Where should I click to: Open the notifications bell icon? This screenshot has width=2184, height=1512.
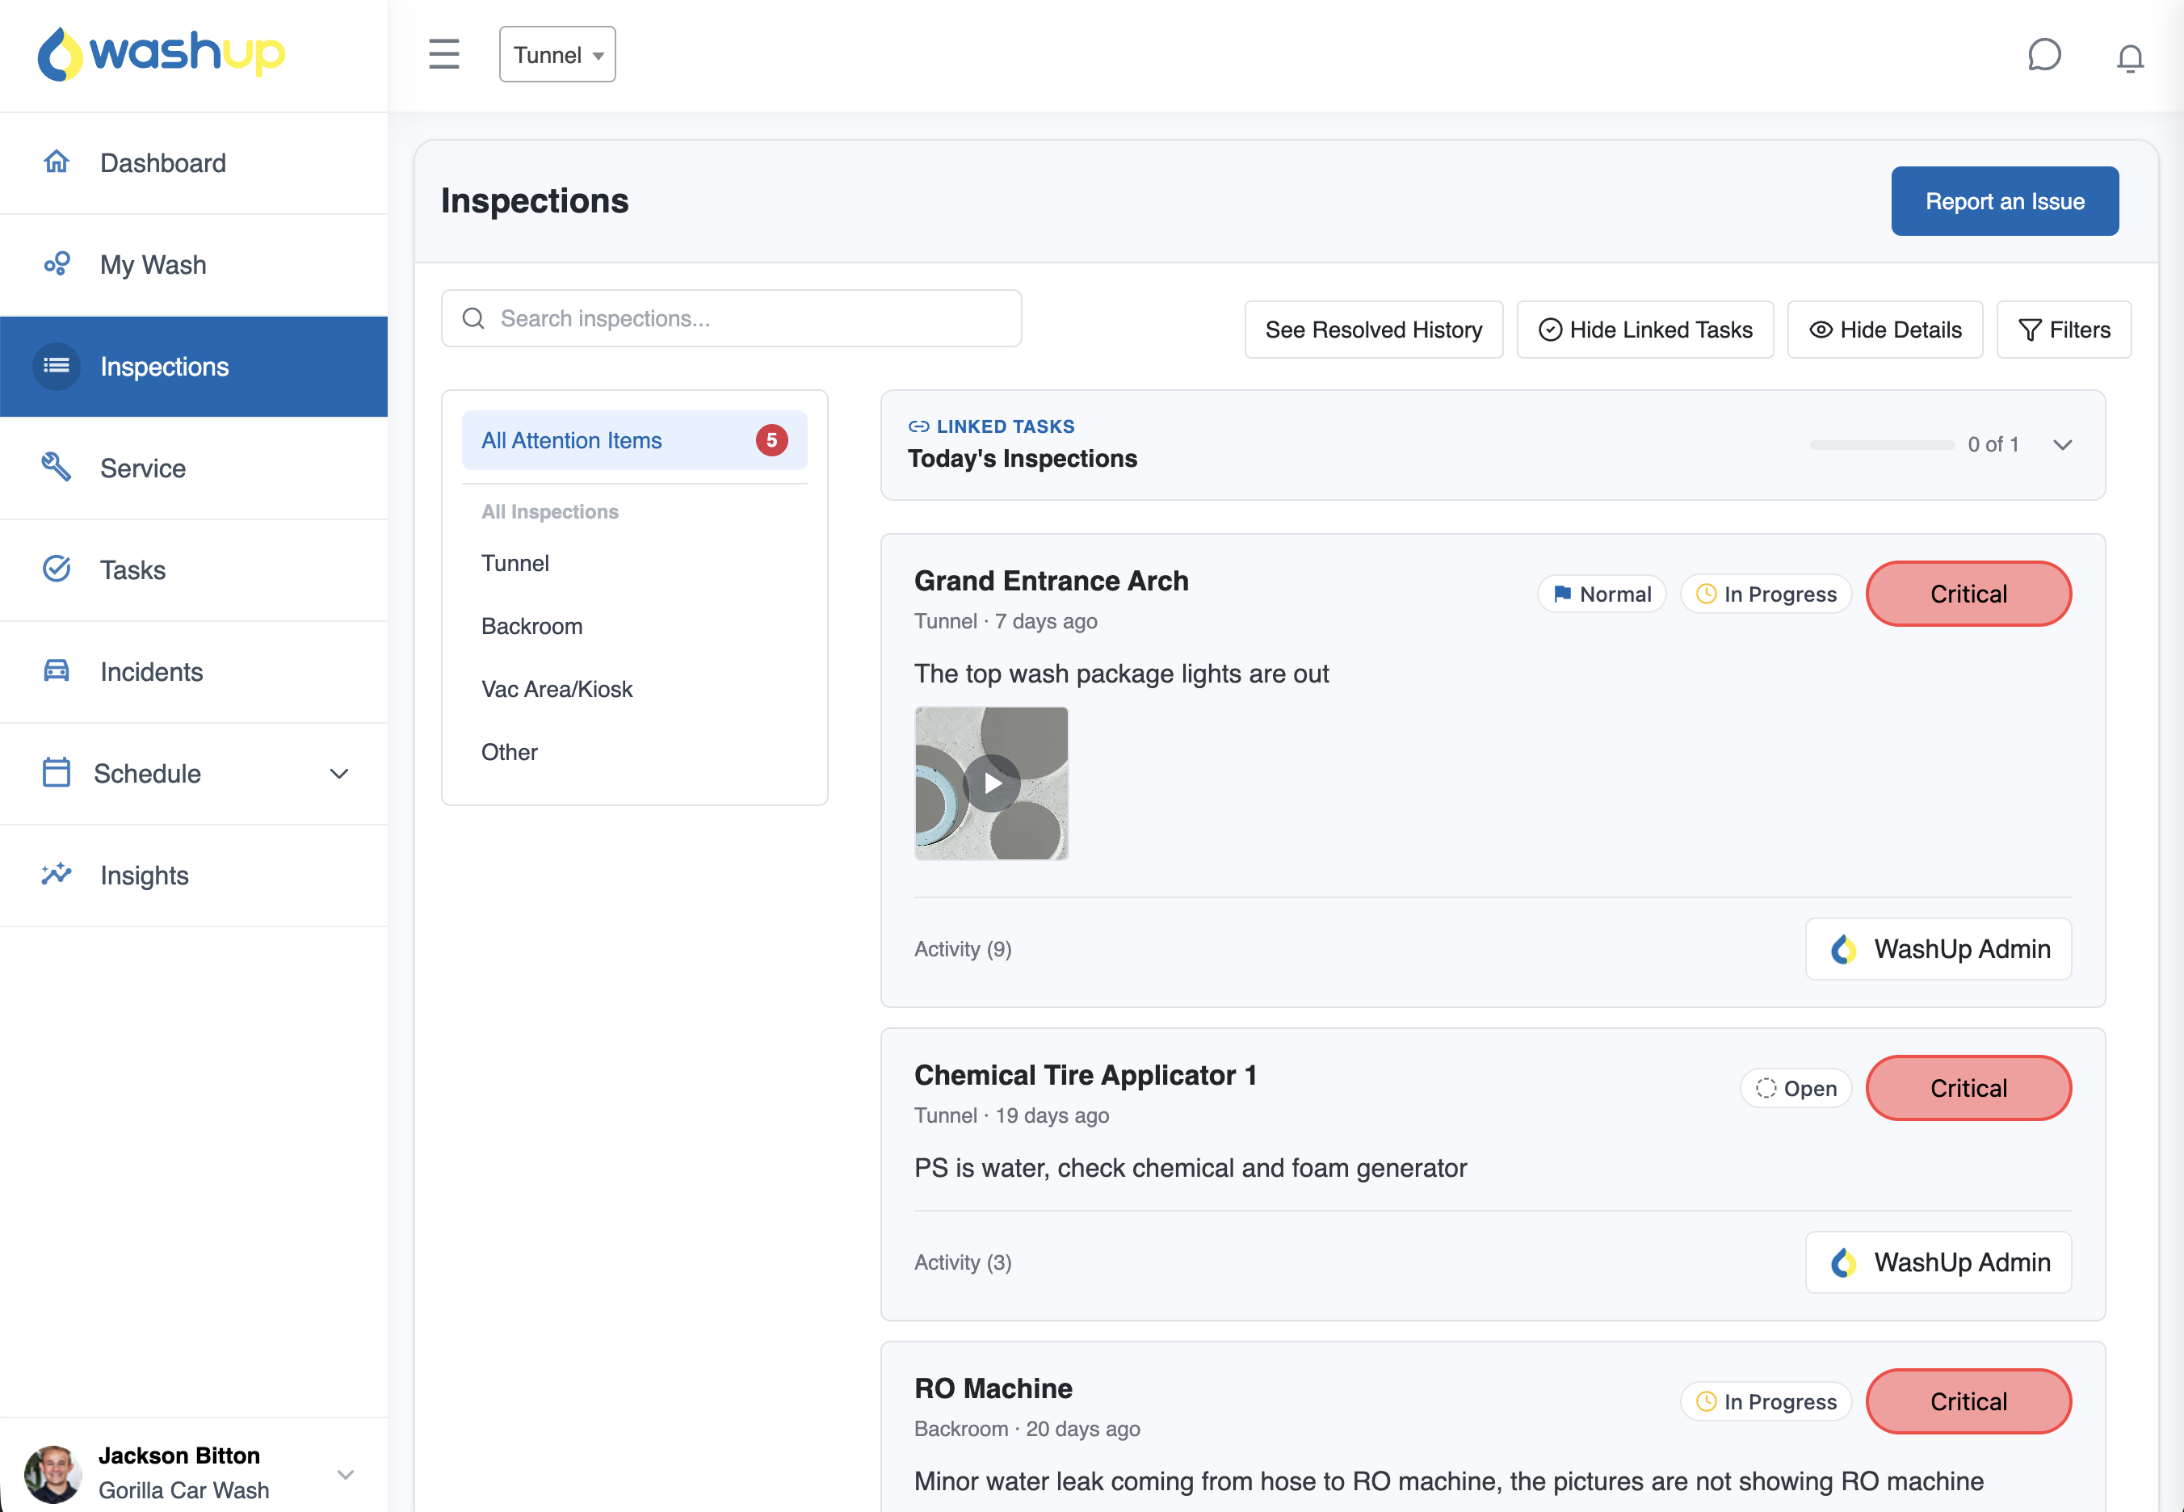[2130, 58]
